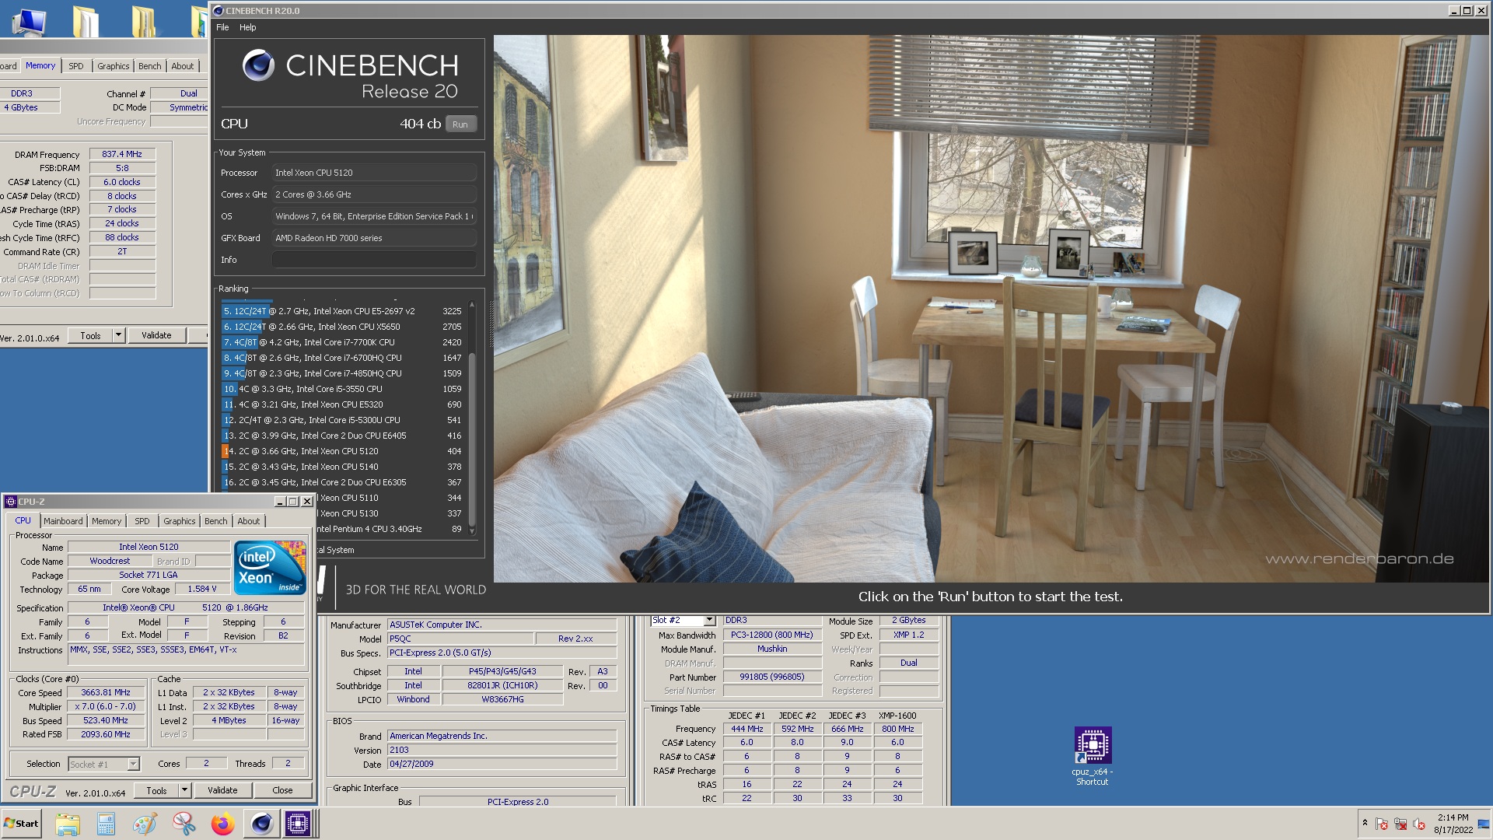Click the Intel Xeon inside logo

(269, 567)
